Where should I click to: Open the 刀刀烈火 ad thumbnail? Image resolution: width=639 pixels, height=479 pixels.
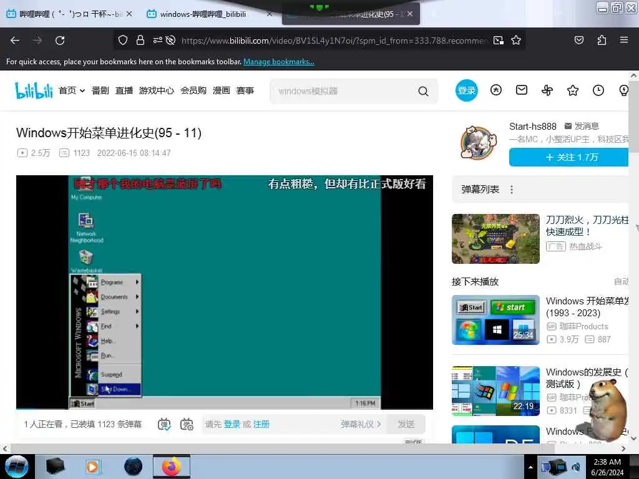click(495, 239)
